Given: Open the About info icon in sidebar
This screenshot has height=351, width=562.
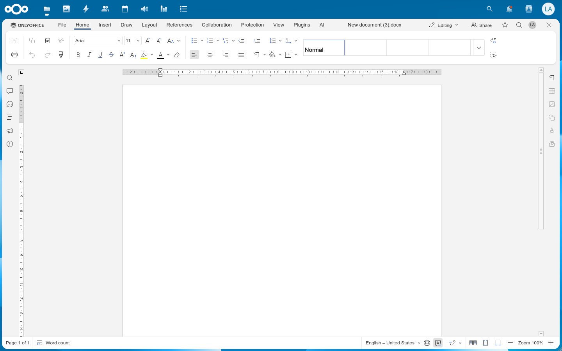Looking at the screenshot, I should click(10, 144).
